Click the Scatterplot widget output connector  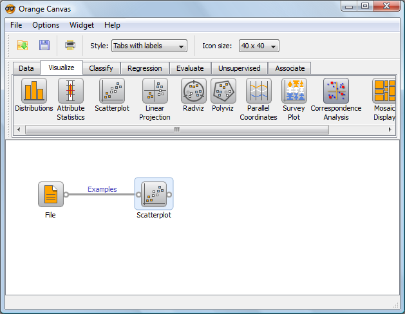tap(169, 194)
